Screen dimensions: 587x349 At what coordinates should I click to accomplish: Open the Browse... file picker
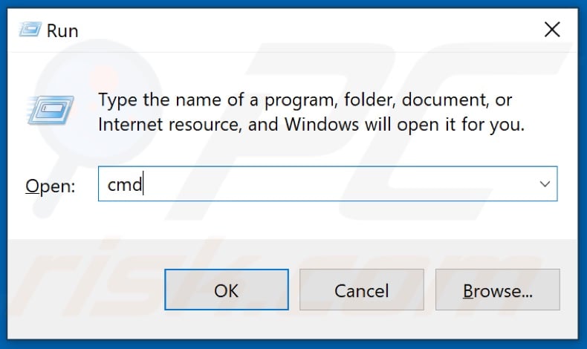pos(498,290)
